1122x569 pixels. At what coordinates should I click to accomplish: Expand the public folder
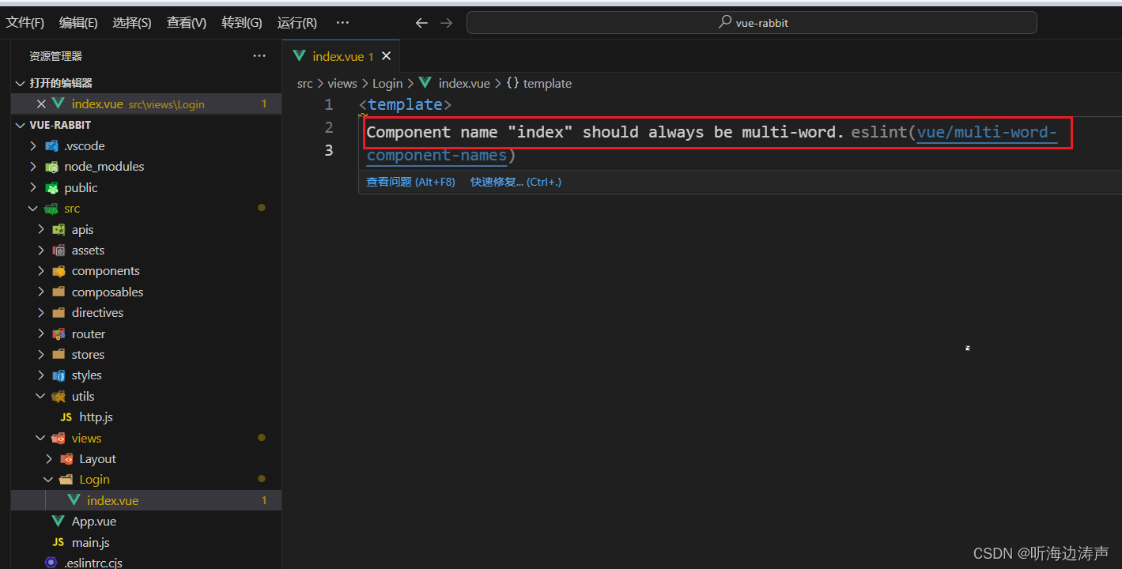(33, 188)
